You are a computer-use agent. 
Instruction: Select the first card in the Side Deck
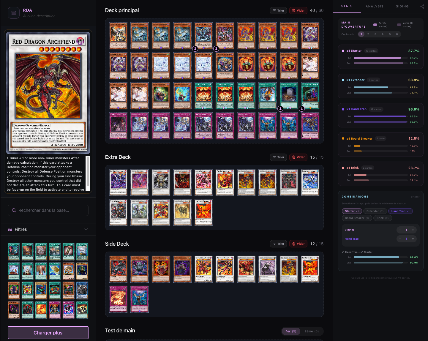(118, 269)
